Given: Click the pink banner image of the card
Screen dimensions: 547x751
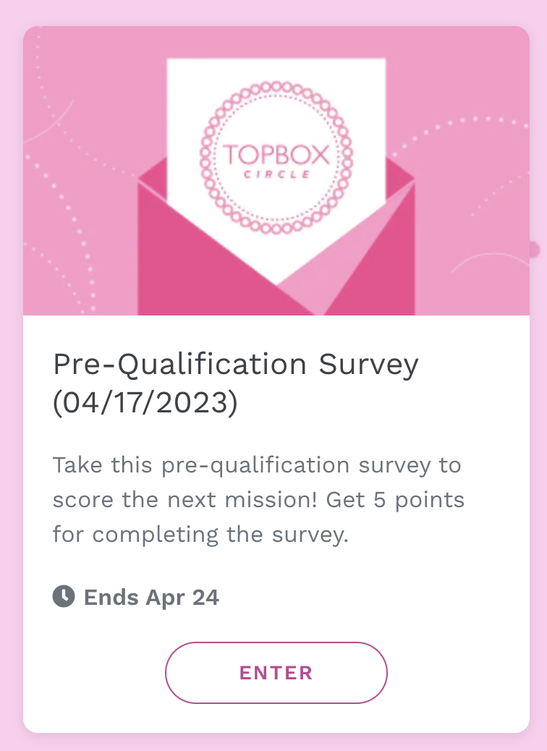Looking at the screenshot, I should click(x=276, y=171).
